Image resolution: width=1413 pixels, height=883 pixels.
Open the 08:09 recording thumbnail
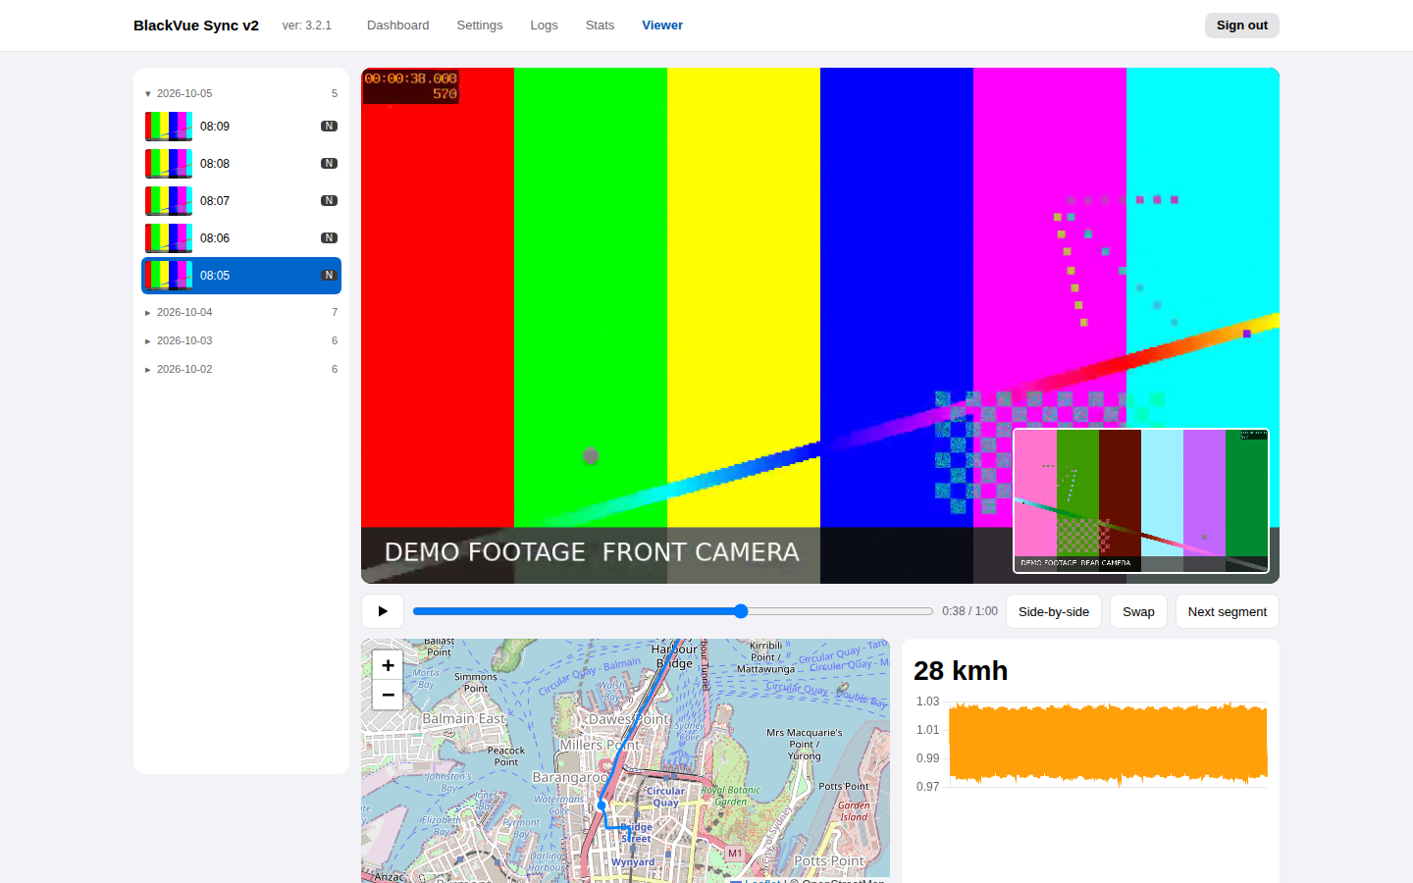pos(169,127)
